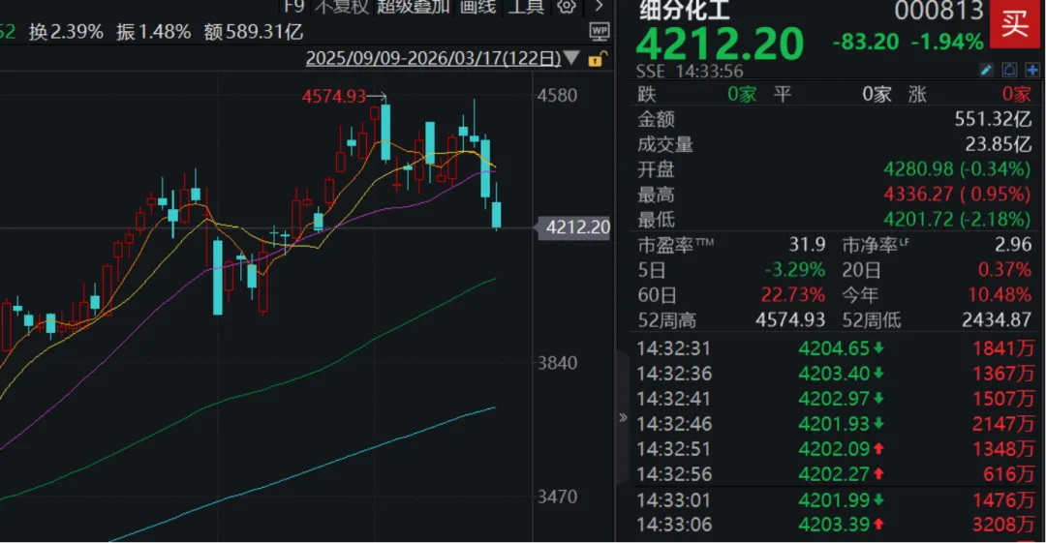Select the 14:32:56 tick row

tap(835, 474)
